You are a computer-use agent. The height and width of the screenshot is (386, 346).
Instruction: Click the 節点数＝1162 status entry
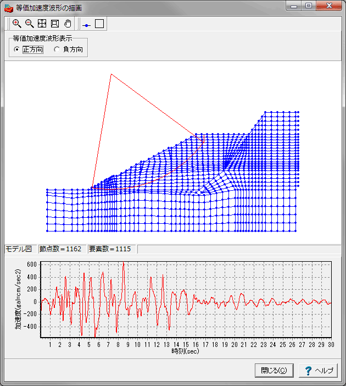pyautogui.click(x=60, y=249)
